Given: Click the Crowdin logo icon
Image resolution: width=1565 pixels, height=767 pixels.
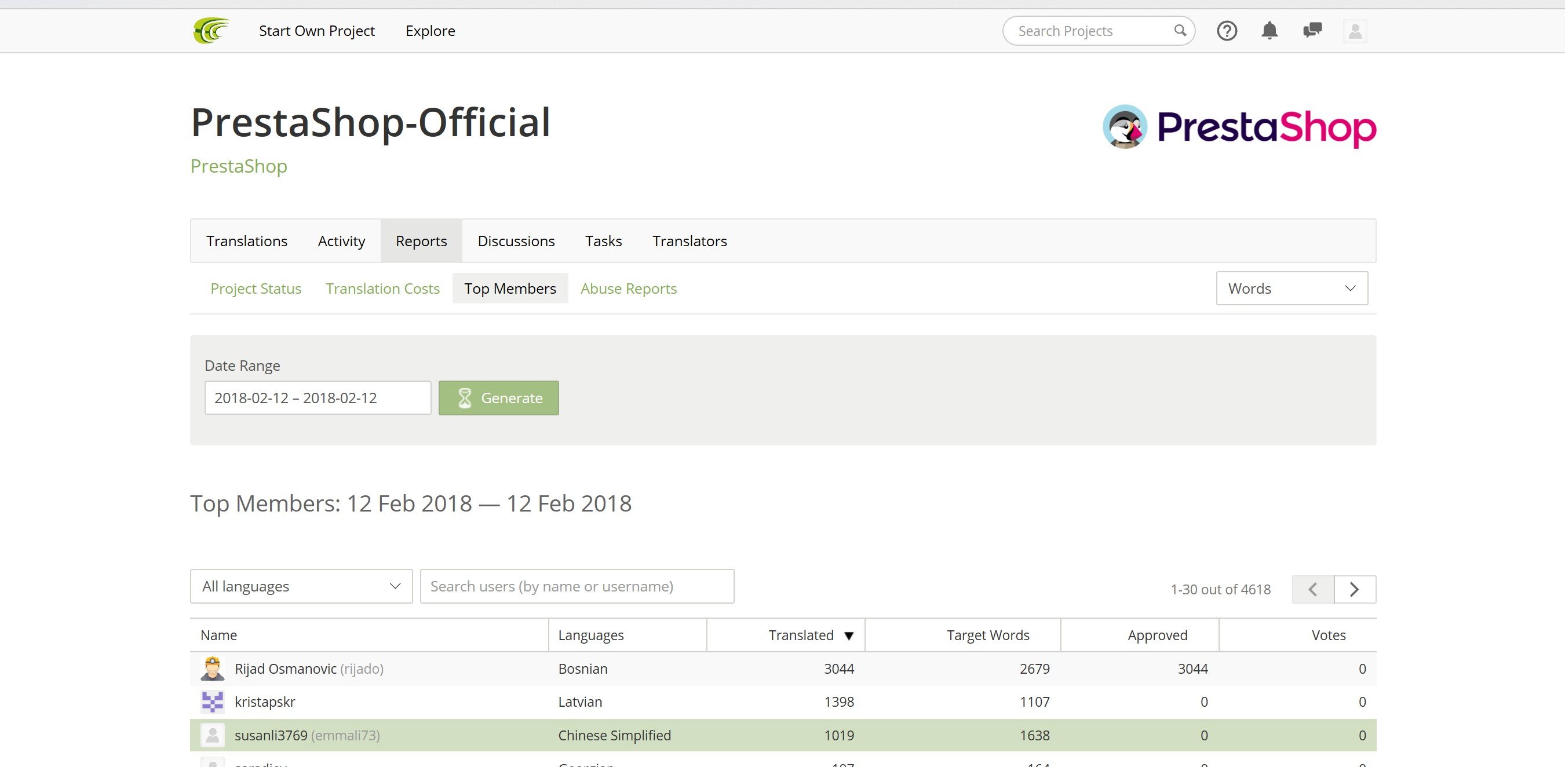Looking at the screenshot, I should 211,30.
